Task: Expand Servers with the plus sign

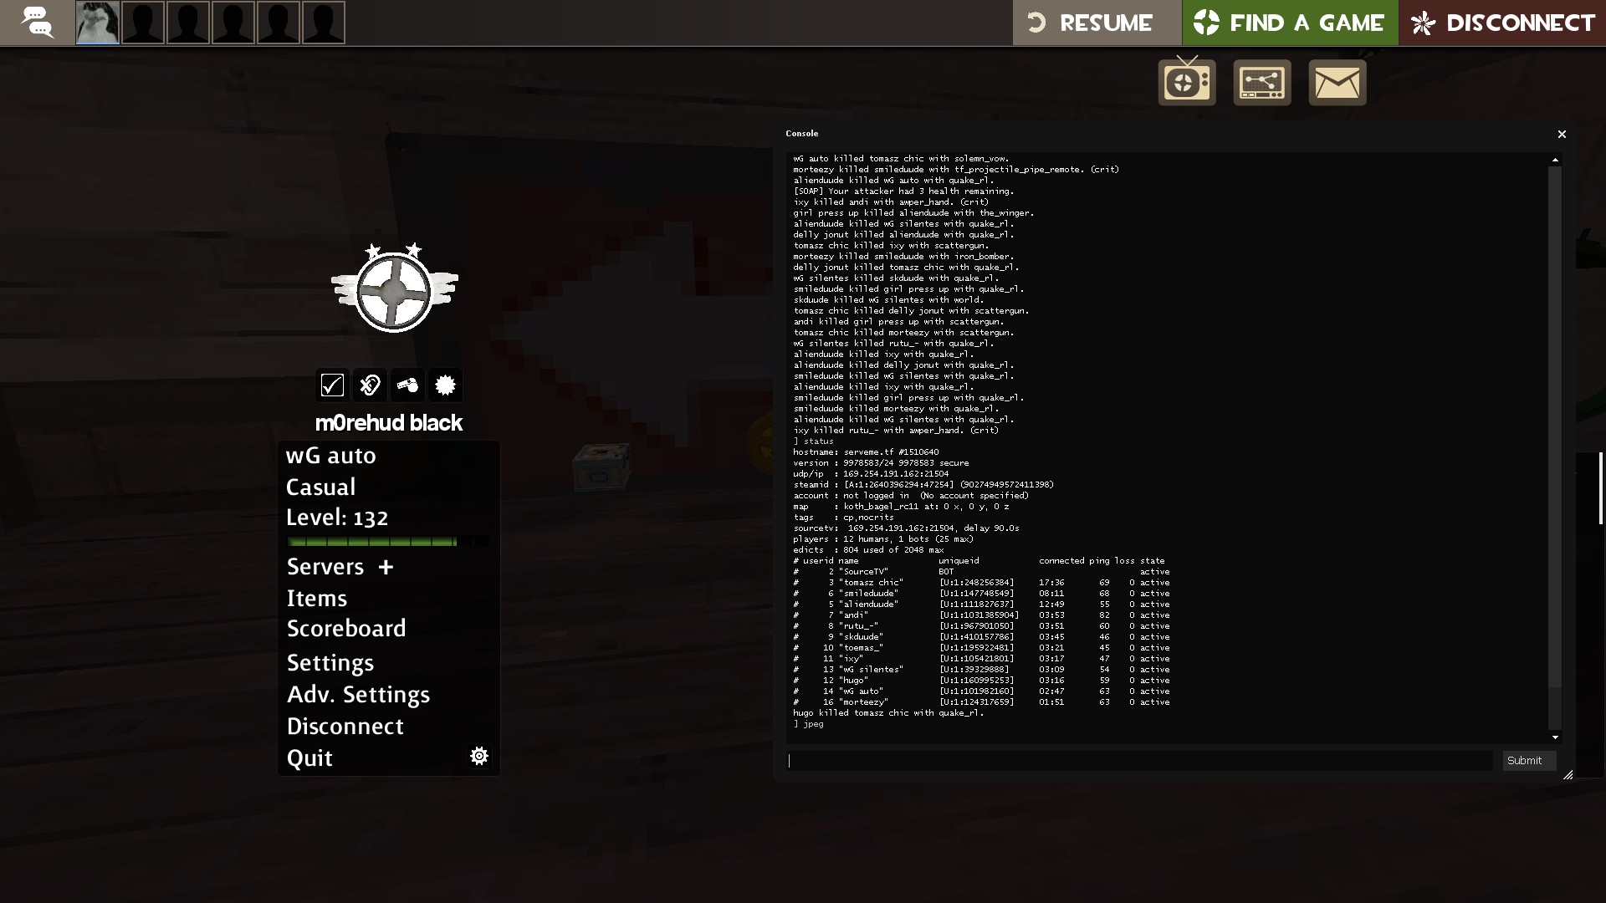Action: coord(386,567)
